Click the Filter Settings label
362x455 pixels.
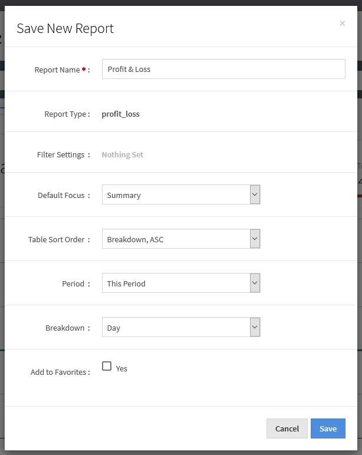coord(61,154)
